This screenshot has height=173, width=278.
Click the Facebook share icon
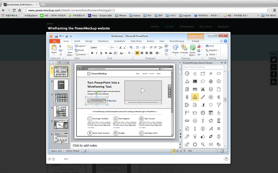click(274, 74)
